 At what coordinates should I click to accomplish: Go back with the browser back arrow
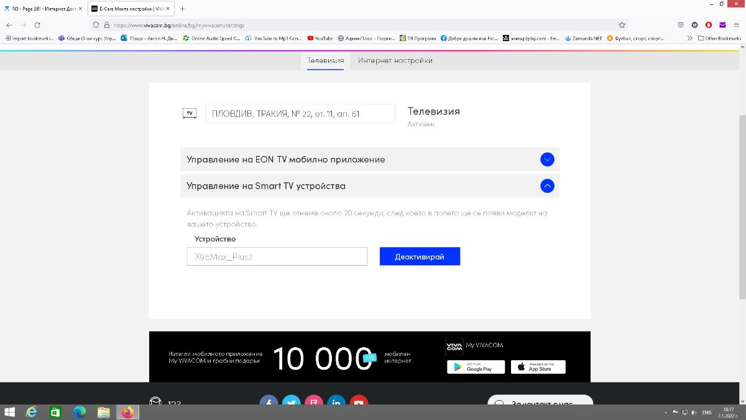click(8, 25)
